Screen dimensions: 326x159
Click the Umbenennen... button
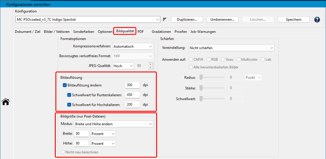[222, 20]
